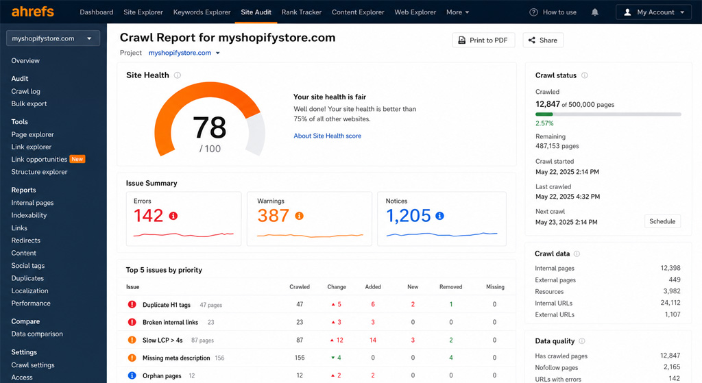Expand the My Account dropdown arrow
The height and width of the screenshot is (383, 702).
coord(682,12)
